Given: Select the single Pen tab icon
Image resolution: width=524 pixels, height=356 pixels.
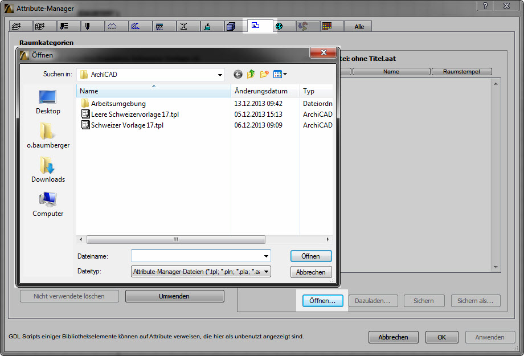Looking at the screenshot, I should pos(88,26).
